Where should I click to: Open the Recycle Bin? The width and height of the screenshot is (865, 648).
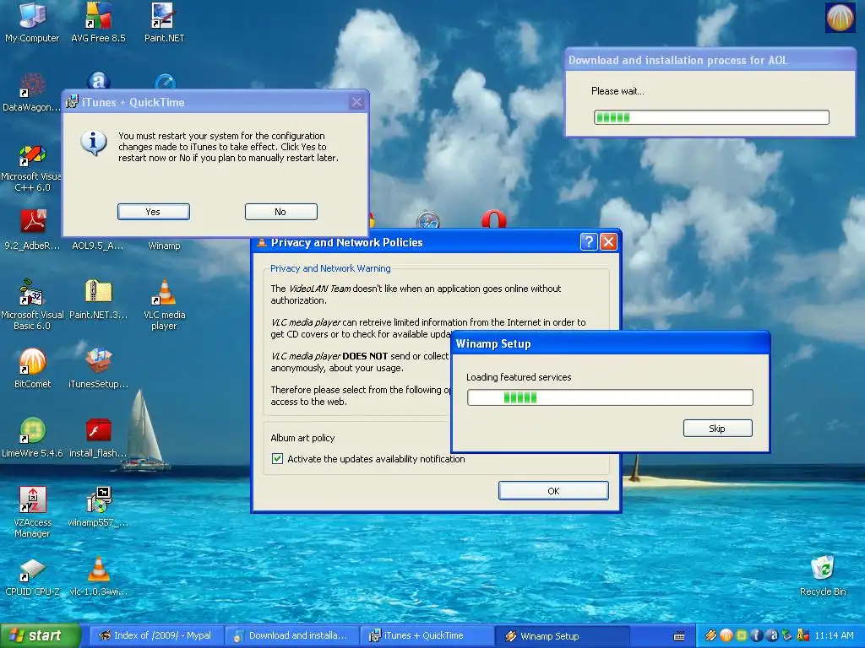click(x=823, y=576)
